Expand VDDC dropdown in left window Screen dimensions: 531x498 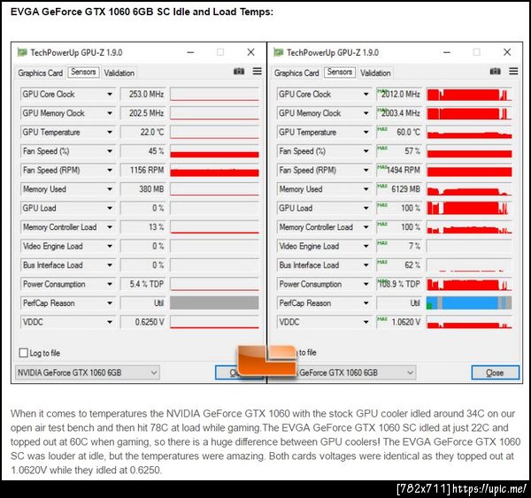110,322
